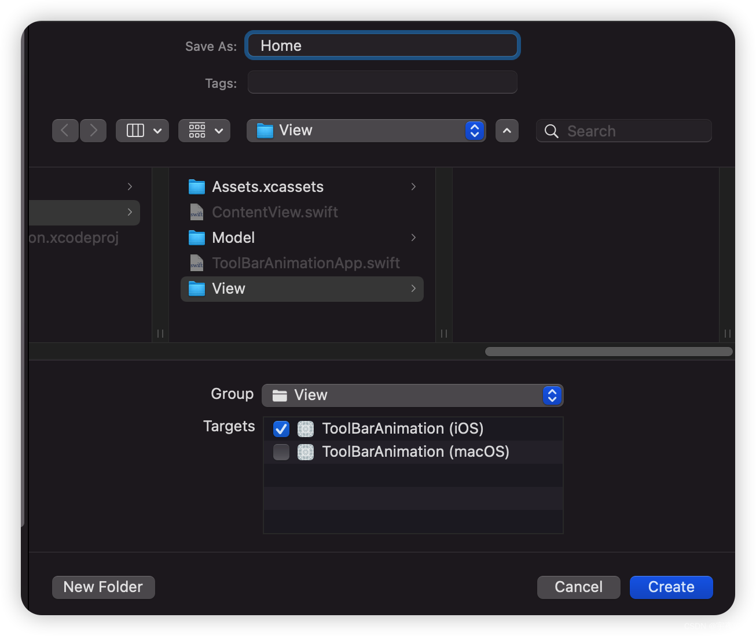Screen dimensions: 756x636
Task: Click the magnifying glass search icon
Action: coord(552,131)
